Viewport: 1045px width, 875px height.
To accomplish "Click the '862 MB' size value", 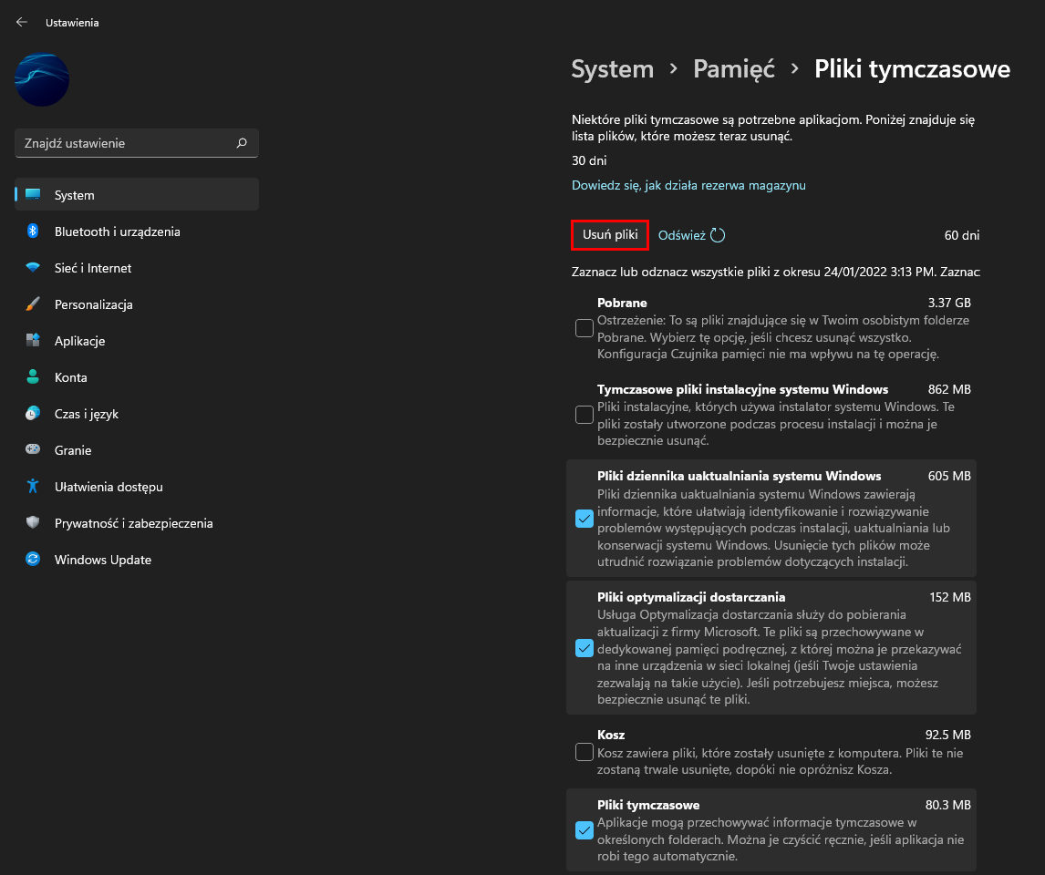I will tap(949, 389).
